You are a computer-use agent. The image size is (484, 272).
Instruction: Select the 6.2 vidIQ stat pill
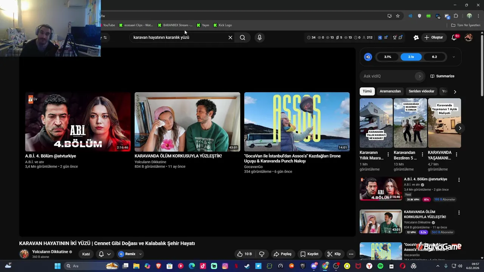coord(434,57)
